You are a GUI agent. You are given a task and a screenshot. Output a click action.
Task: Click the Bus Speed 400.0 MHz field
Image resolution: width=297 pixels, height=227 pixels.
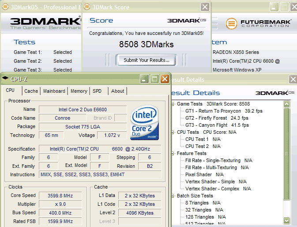(x=60, y=213)
